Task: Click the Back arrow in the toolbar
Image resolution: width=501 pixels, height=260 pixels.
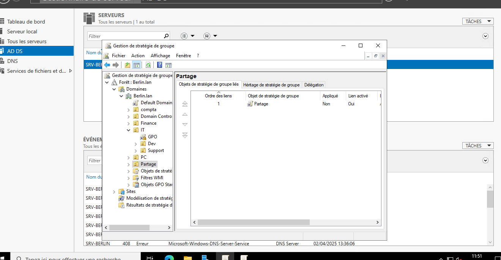Action: tap(107, 65)
